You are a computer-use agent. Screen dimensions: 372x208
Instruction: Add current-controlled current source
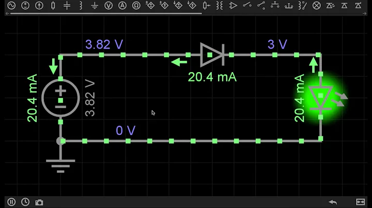[192, 6]
